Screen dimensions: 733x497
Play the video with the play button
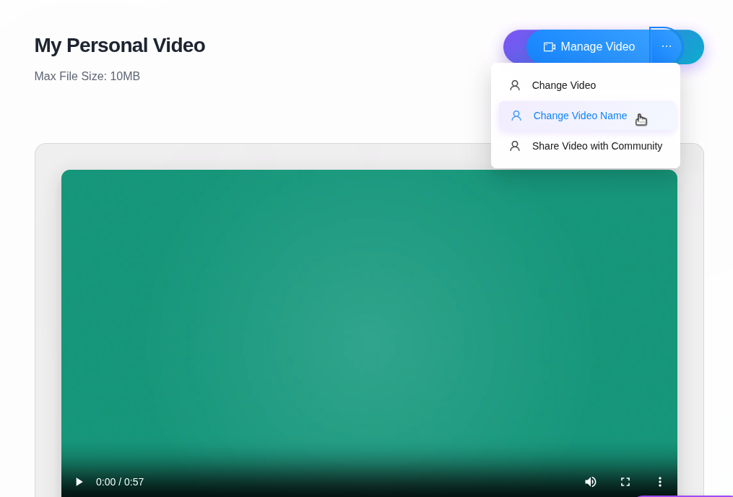[x=79, y=482]
